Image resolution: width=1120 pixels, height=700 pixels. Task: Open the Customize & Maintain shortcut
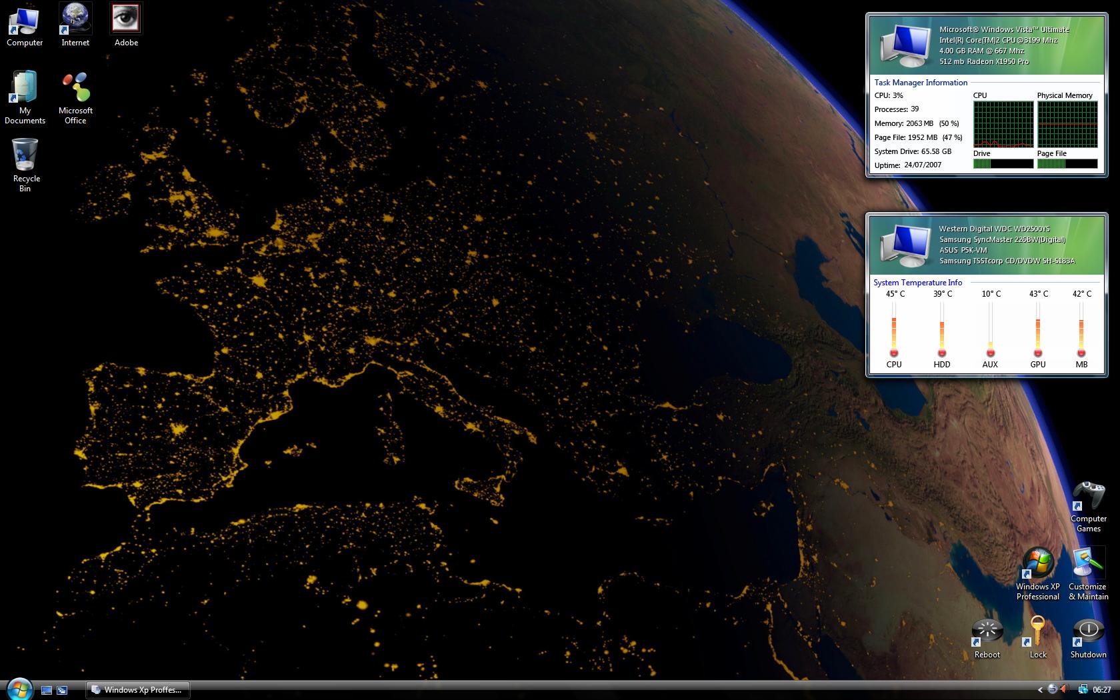coord(1088,564)
